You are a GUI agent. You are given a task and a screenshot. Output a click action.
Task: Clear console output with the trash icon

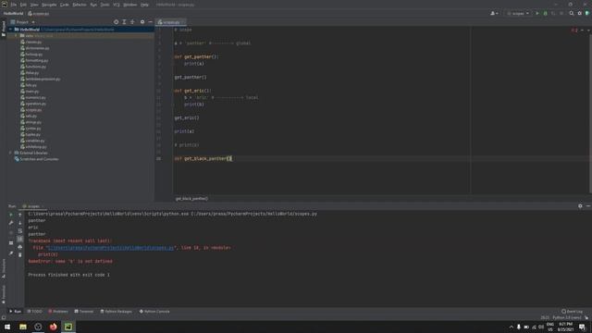[20, 255]
